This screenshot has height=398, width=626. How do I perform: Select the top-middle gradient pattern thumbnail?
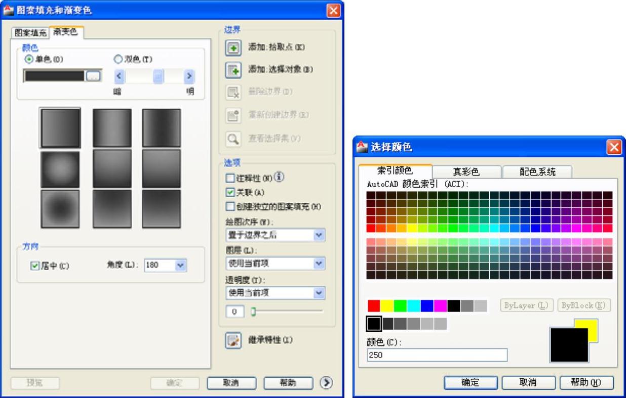point(112,128)
